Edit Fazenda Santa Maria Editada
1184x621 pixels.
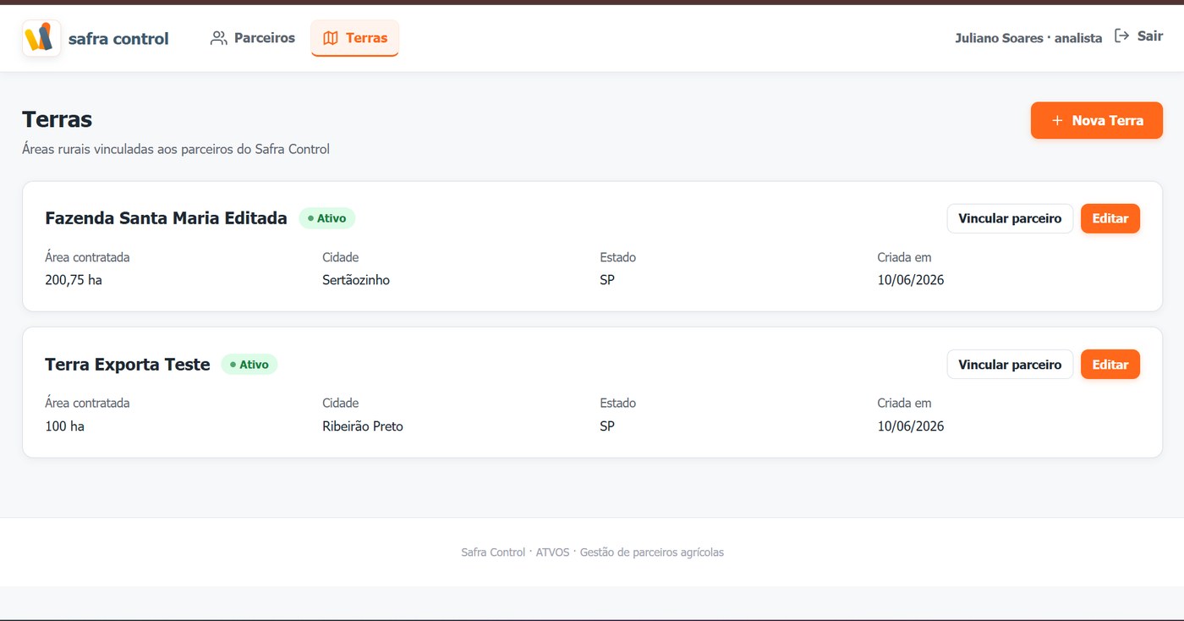1110,218
